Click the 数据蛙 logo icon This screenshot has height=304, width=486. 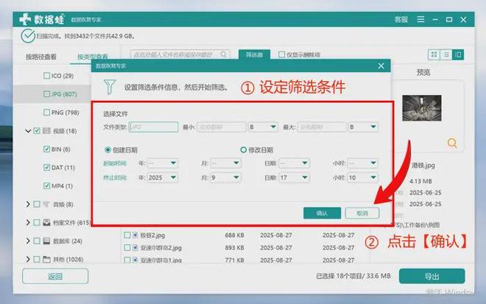point(25,19)
